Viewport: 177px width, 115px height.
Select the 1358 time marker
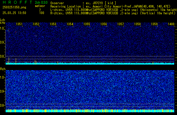point(137,24)
